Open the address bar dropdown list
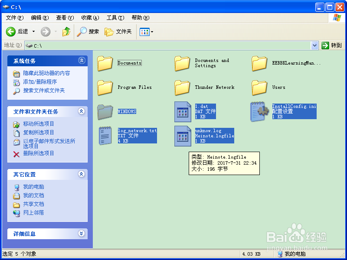Viewport: 347px width, 260px height. (315, 45)
